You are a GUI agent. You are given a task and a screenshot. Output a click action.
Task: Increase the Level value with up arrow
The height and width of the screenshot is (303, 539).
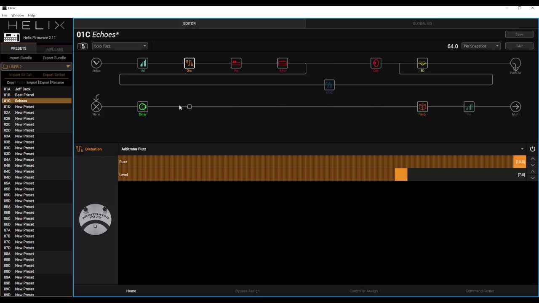coord(533,172)
